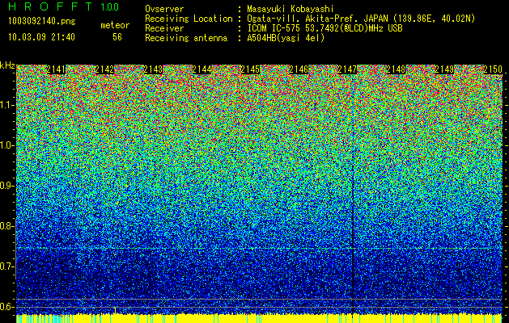Click the 2141 time marker
The image size is (509, 323).
point(56,69)
